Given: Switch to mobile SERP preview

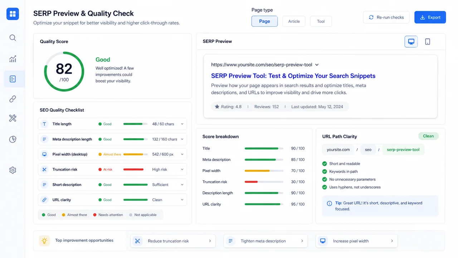Looking at the screenshot, I should (x=428, y=42).
